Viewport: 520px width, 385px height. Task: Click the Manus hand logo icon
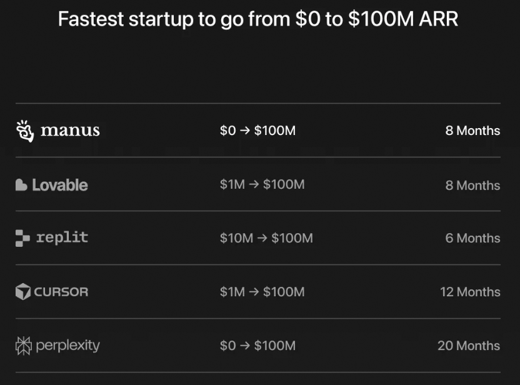pyautogui.click(x=24, y=131)
